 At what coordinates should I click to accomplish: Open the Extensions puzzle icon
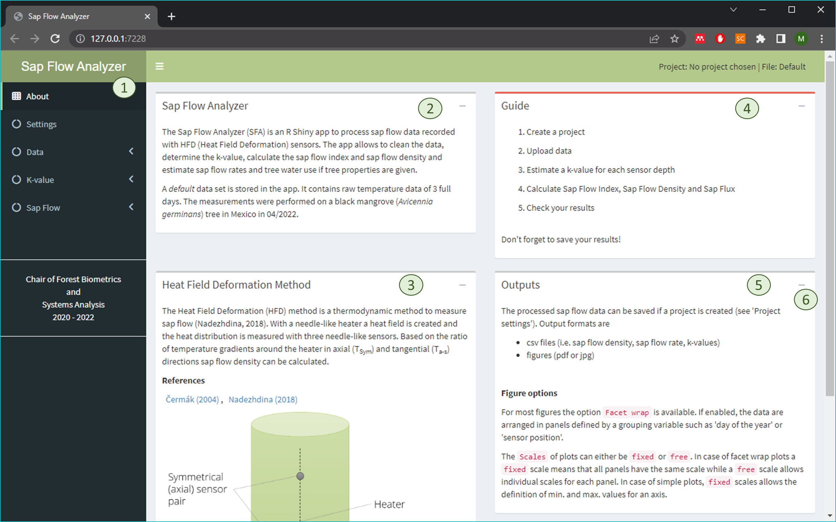[760, 38]
